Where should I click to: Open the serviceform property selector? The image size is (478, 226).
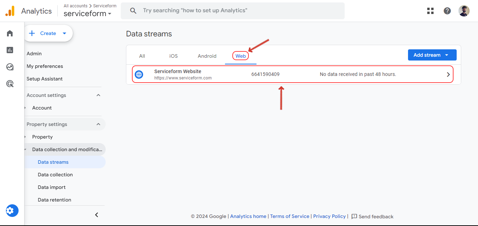pyautogui.click(x=87, y=14)
